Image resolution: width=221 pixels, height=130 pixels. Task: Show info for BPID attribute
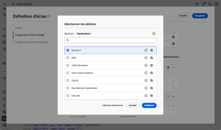pyautogui.click(x=146, y=58)
